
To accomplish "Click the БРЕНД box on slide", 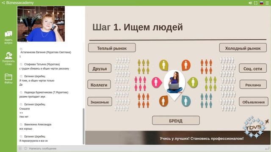I will pyautogui.click(x=176, y=120).
